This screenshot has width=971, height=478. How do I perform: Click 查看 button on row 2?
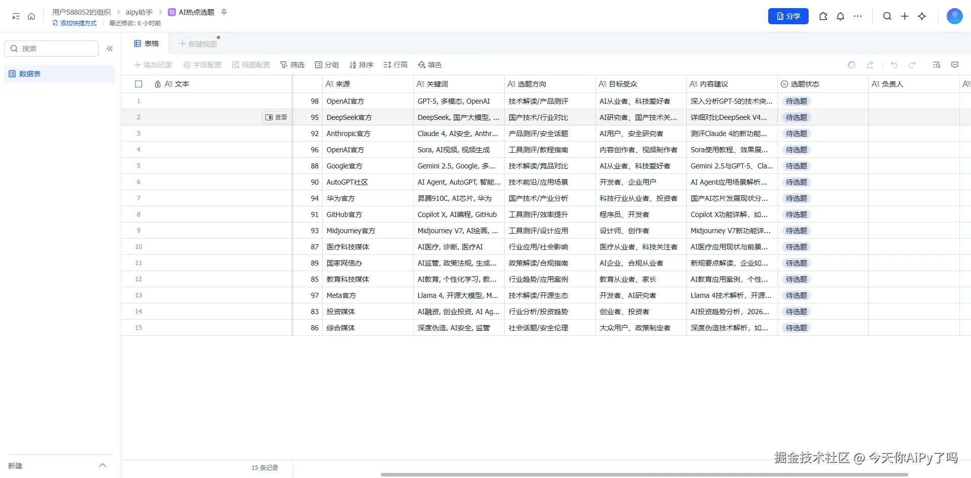click(x=276, y=117)
